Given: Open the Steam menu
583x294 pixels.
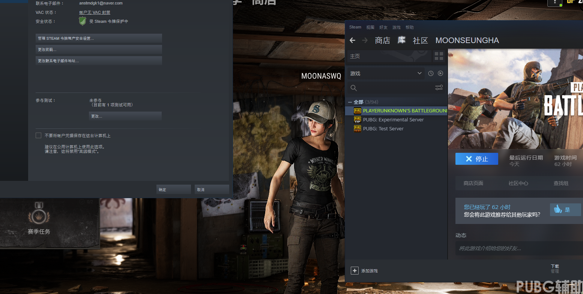Looking at the screenshot, I should click(355, 27).
